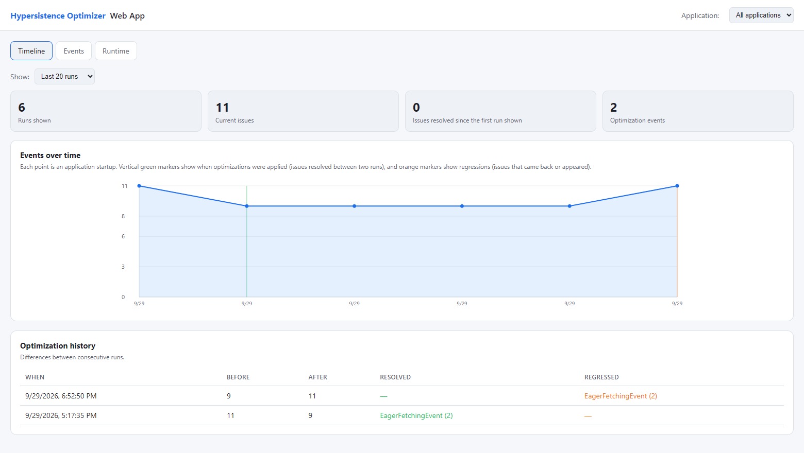Click the Optimization history heading

pos(58,346)
